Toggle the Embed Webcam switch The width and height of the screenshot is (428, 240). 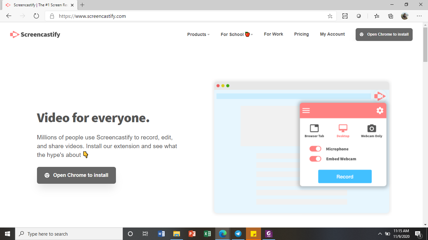315,159
